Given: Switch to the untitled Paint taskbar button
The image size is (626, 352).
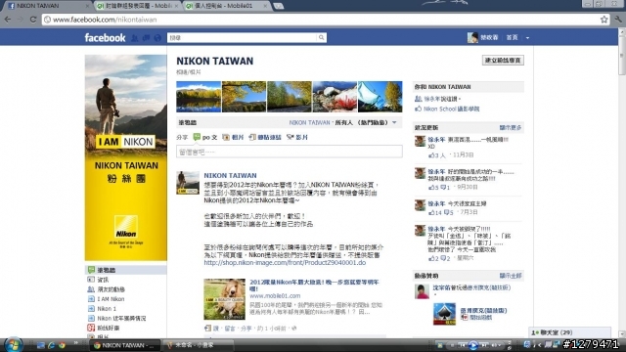Looking at the screenshot, I should [199, 345].
